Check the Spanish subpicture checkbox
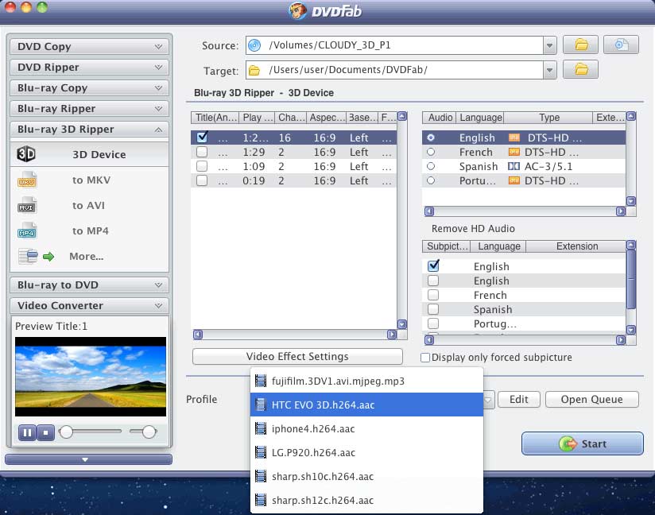This screenshot has height=515, width=655. [433, 309]
